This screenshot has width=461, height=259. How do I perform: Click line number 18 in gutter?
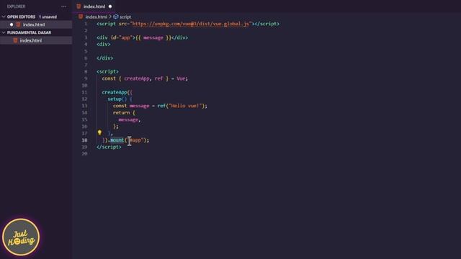point(84,140)
